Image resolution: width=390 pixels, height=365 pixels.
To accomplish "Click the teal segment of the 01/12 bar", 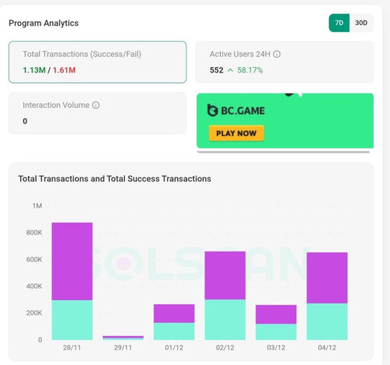I will tap(174, 331).
